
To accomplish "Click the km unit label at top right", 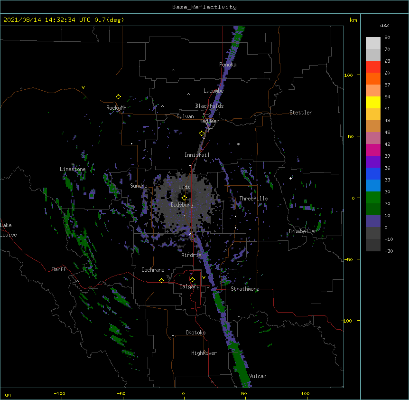I will (x=353, y=20).
